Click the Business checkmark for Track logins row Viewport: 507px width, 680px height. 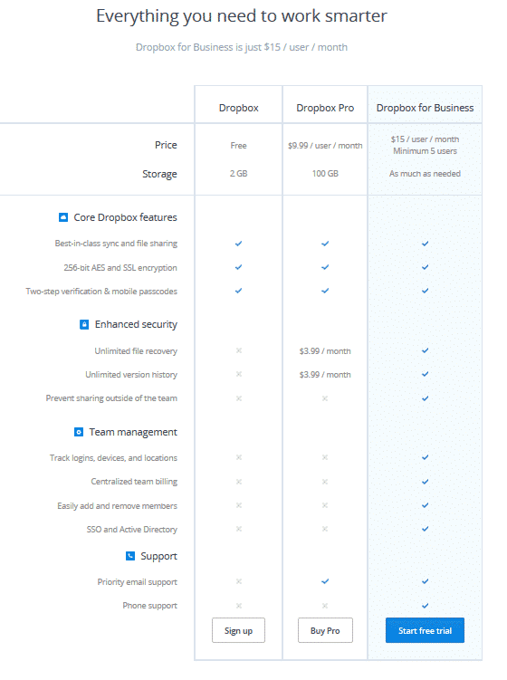click(x=425, y=457)
